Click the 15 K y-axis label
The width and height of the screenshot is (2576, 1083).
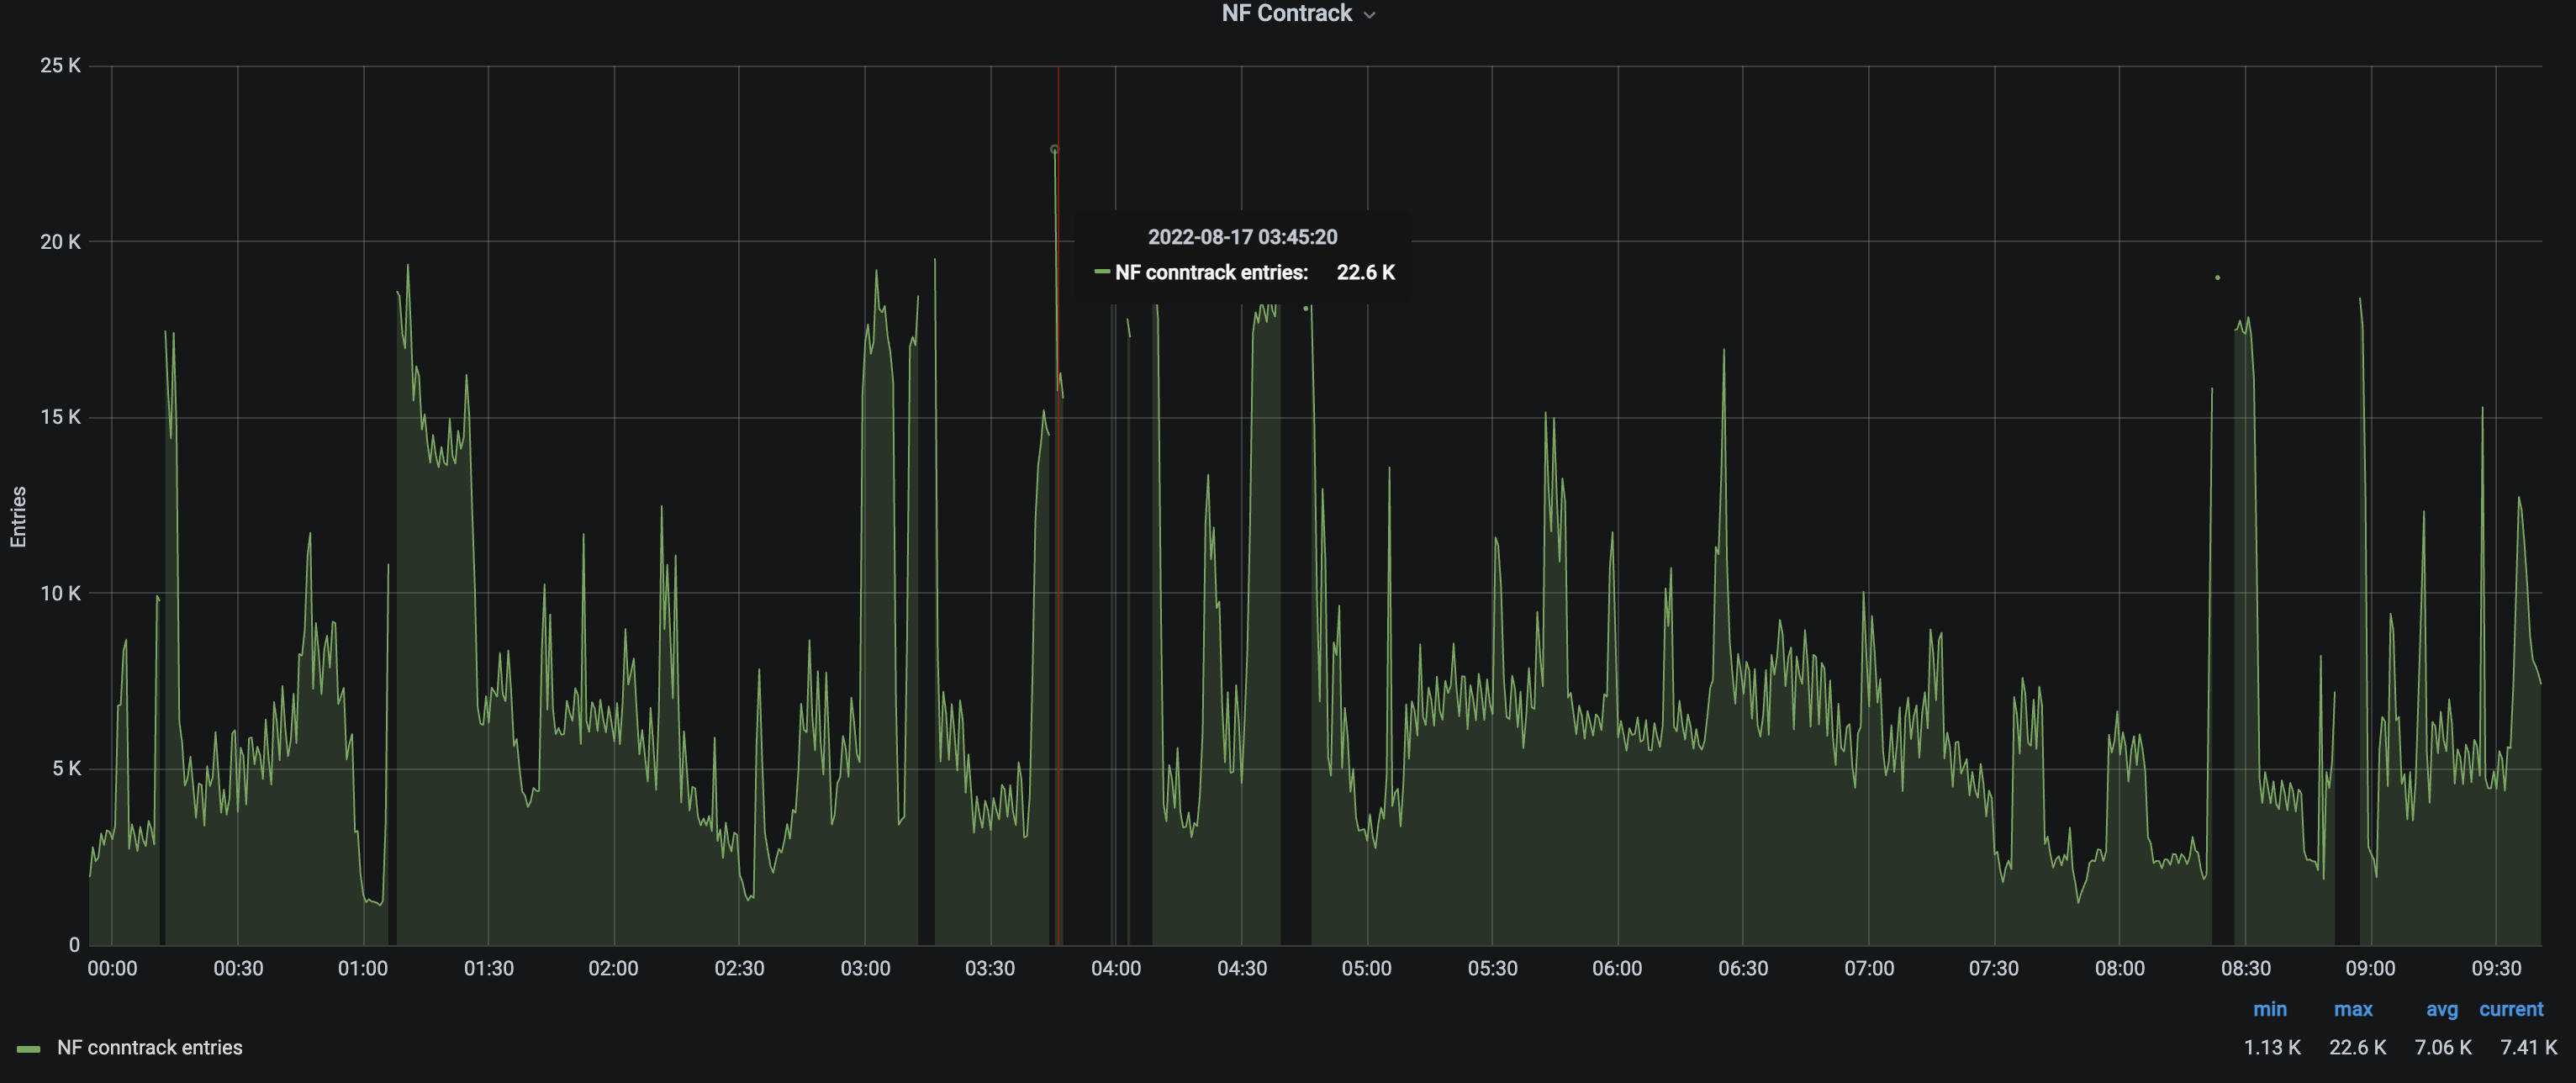pyautogui.click(x=60, y=417)
